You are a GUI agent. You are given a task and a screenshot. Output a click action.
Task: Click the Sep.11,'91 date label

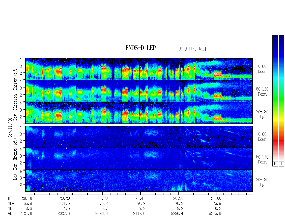point(10,127)
